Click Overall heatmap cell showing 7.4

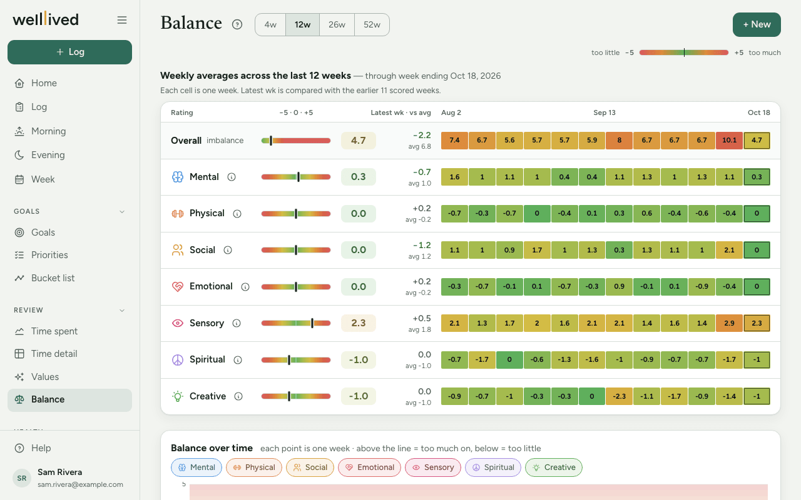pos(454,141)
